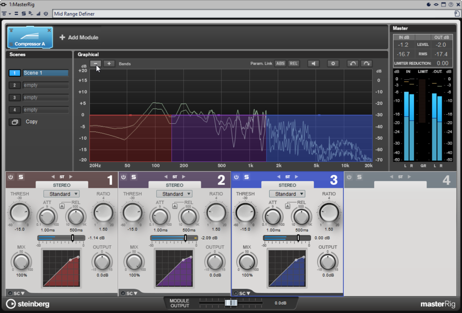Select next channel mode on band 2
Viewport: 462px width, 313px height.
tap(183, 177)
